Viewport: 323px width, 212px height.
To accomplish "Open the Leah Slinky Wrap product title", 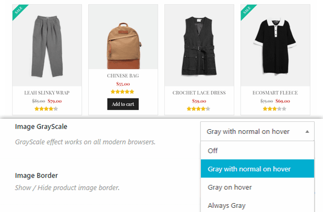I will click(47, 93).
